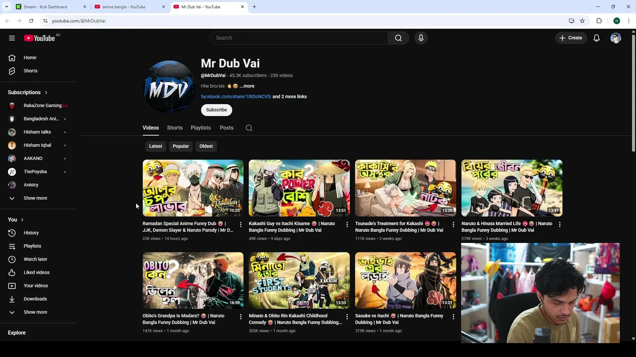This screenshot has height=357, width=636.
Task: Start voice search with microphone icon
Action: [x=421, y=38]
